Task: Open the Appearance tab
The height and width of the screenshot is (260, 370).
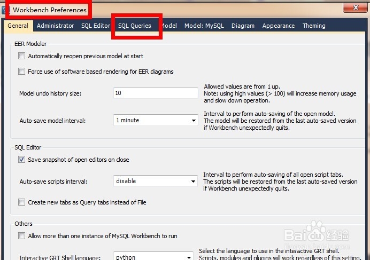Action: pos(279,26)
